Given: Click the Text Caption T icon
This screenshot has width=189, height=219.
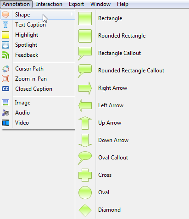Looking at the screenshot, I should pyautogui.click(x=6, y=25).
